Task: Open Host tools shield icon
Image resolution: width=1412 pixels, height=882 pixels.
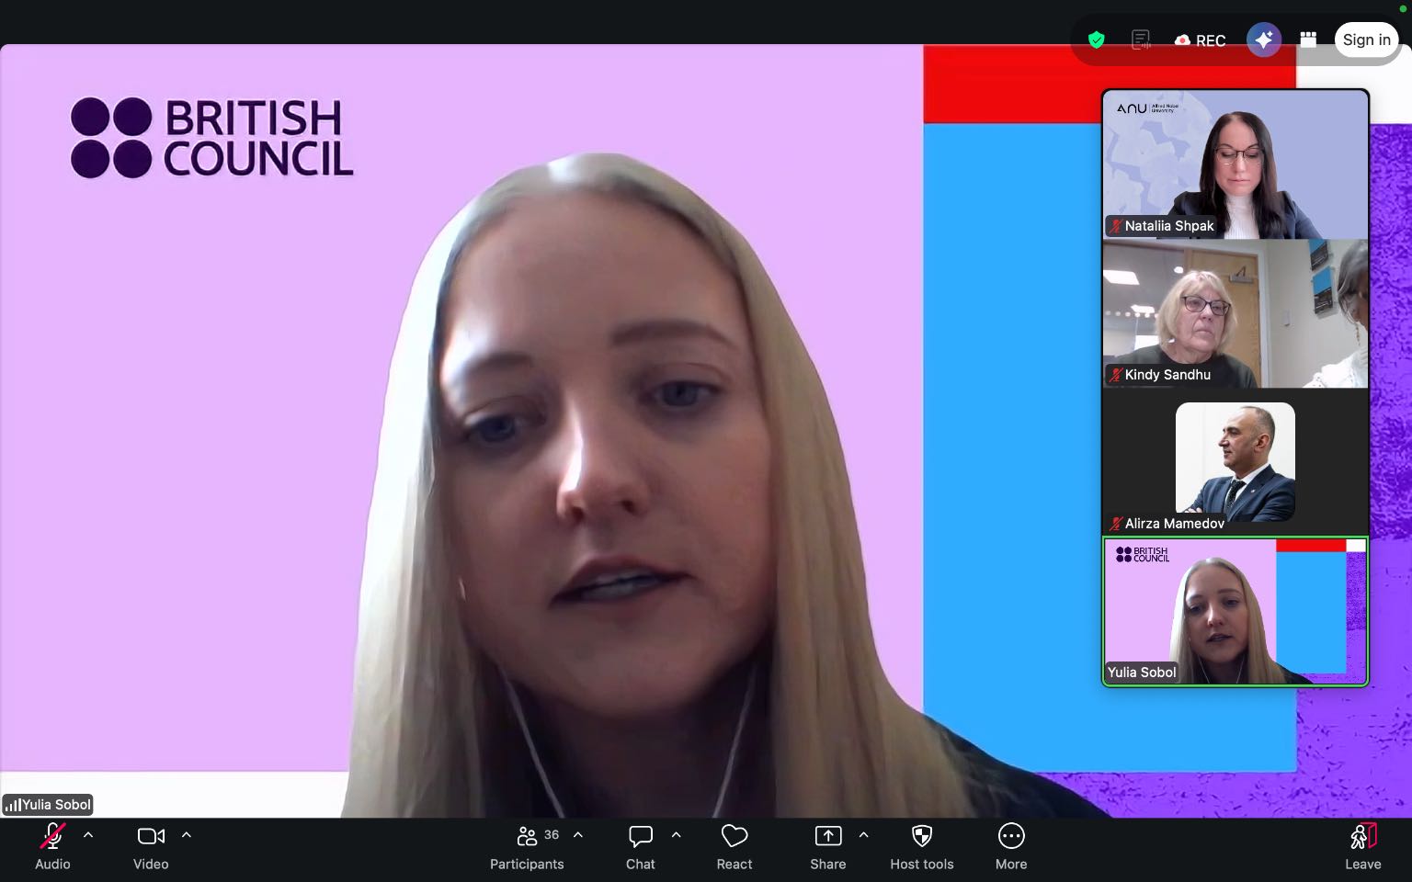Action: pyautogui.click(x=921, y=845)
